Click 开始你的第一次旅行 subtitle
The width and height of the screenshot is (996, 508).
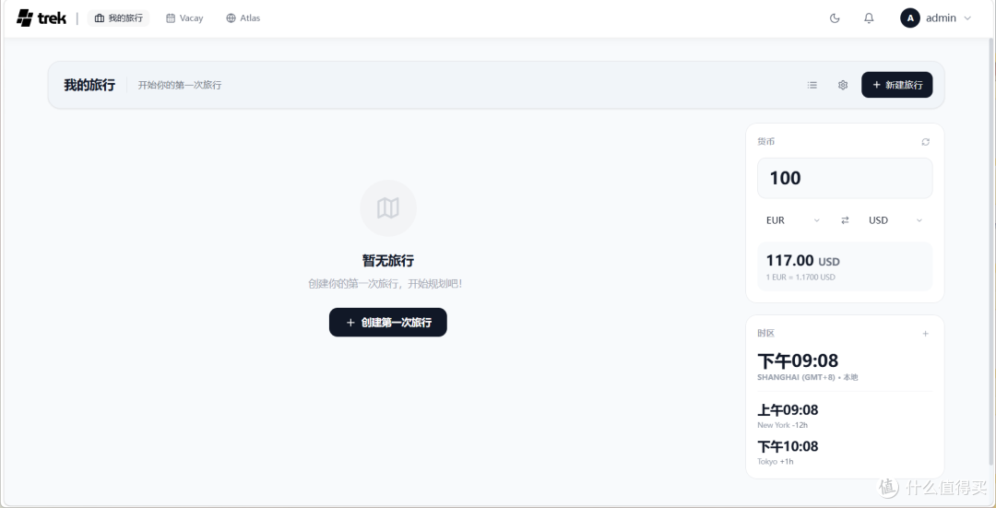tap(180, 85)
